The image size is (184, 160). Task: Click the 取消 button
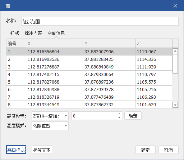(169, 150)
